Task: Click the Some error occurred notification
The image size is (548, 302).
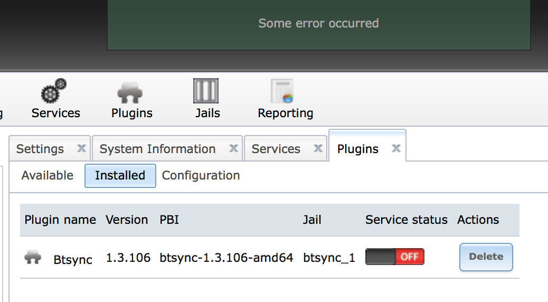Action: coord(318,24)
